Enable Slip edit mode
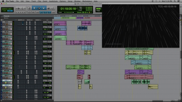 (x=5, y=11)
